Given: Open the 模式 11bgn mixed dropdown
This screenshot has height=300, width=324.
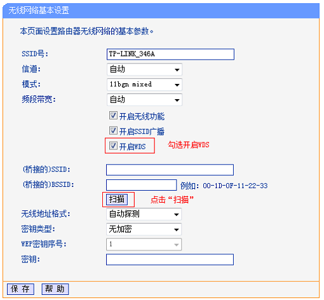Looking at the screenshot, I should (x=144, y=85).
